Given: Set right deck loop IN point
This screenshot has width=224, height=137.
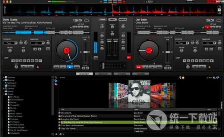Looking at the screenshot, I should click(x=195, y=67).
